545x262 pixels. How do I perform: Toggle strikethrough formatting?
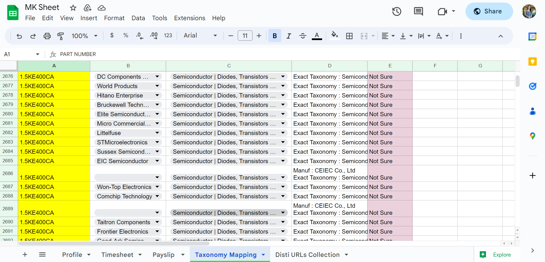[303, 36]
